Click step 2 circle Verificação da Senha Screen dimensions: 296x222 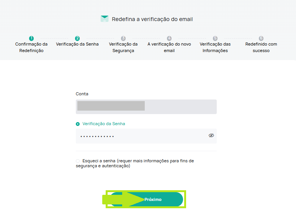77,38
